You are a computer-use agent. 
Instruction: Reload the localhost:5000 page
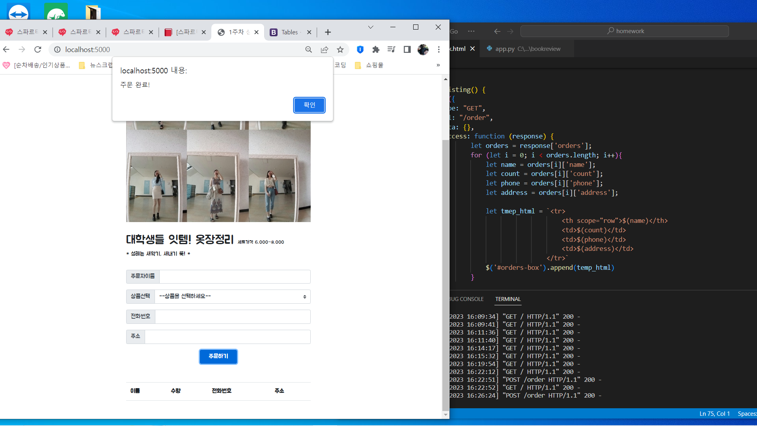coord(38,49)
